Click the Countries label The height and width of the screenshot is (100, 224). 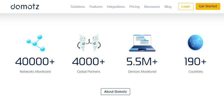click(x=195, y=71)
